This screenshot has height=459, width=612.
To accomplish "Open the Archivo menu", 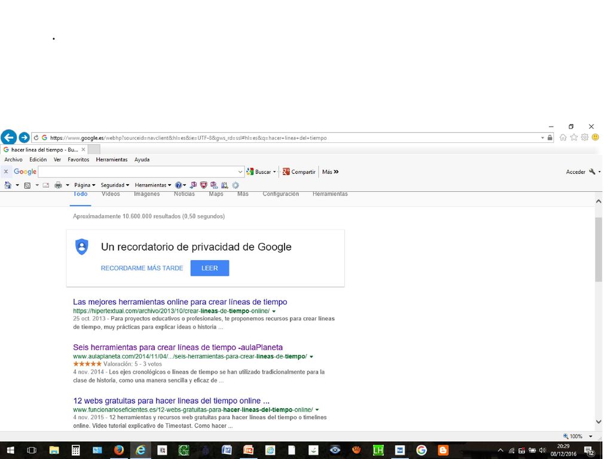I will point(13,160).
